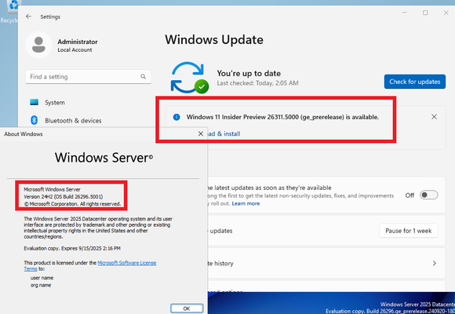This screenshot has height=314, width=455.
Task: Click the System monitor icon in sidebar
Action: (35, 102)
